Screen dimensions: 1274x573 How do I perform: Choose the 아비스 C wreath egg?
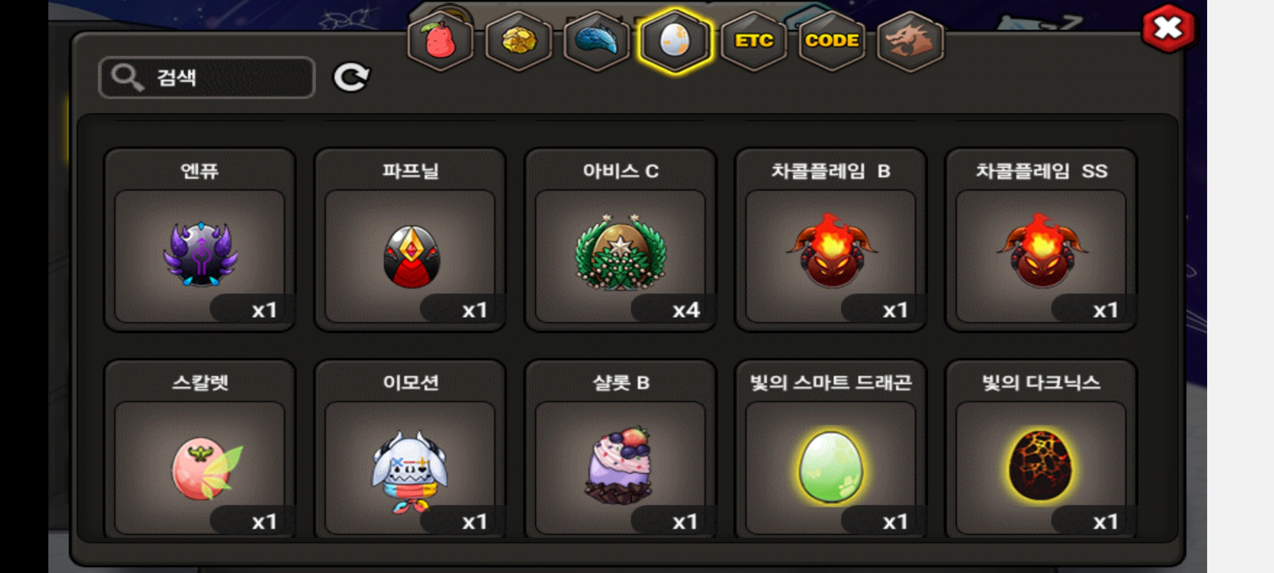pyautogui.click(x=620, y=240)
